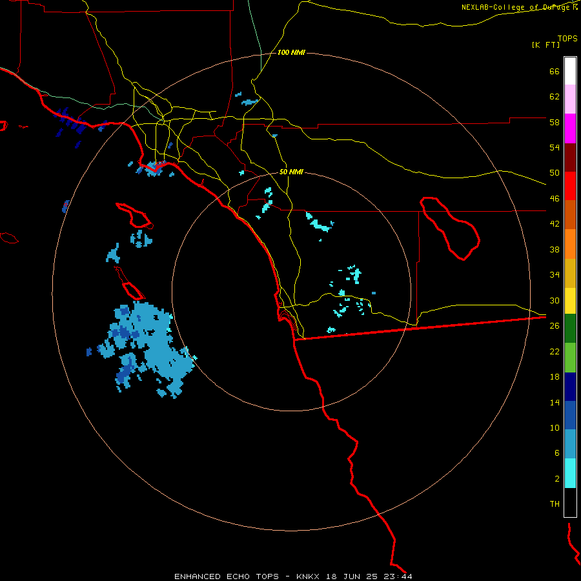Click the bright red 50 kft swatch
The width and height of the screenshot is (581, 581).
[570, 186]
